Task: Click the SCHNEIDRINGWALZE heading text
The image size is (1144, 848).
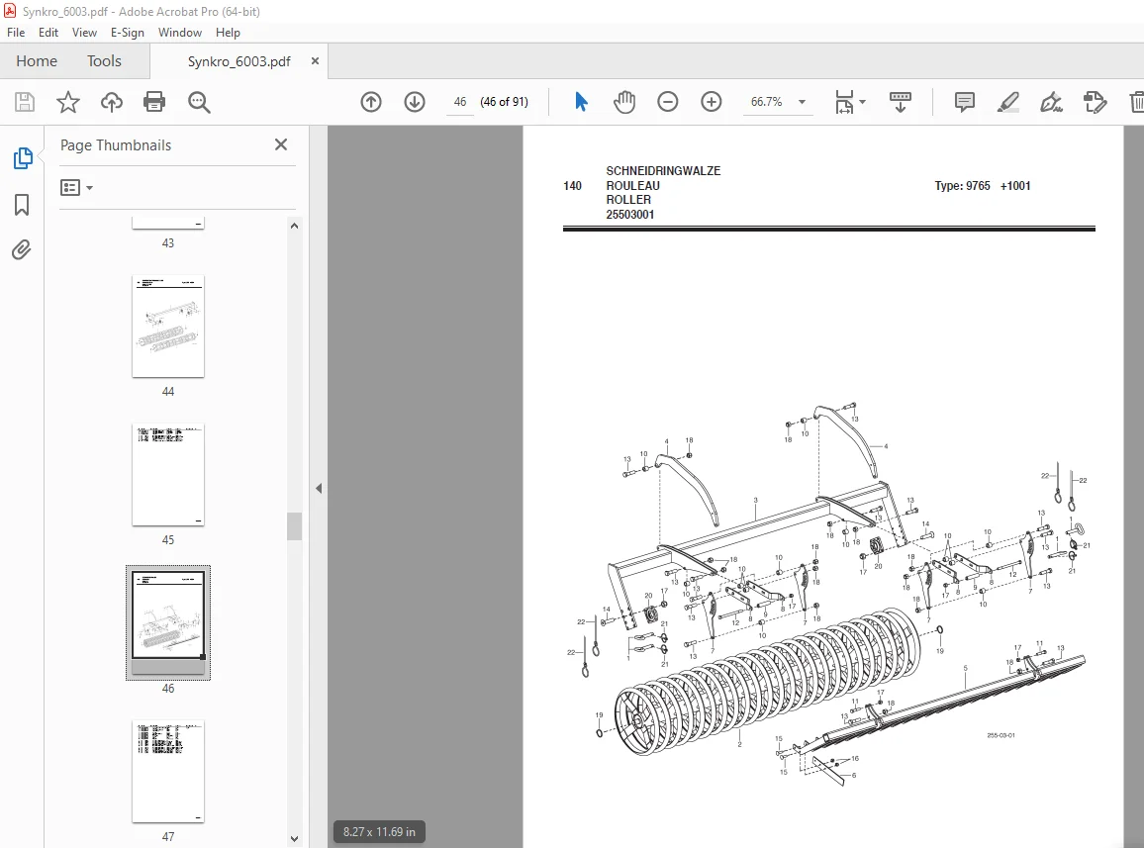Action: pyautogui.click(x=663, y=171)
